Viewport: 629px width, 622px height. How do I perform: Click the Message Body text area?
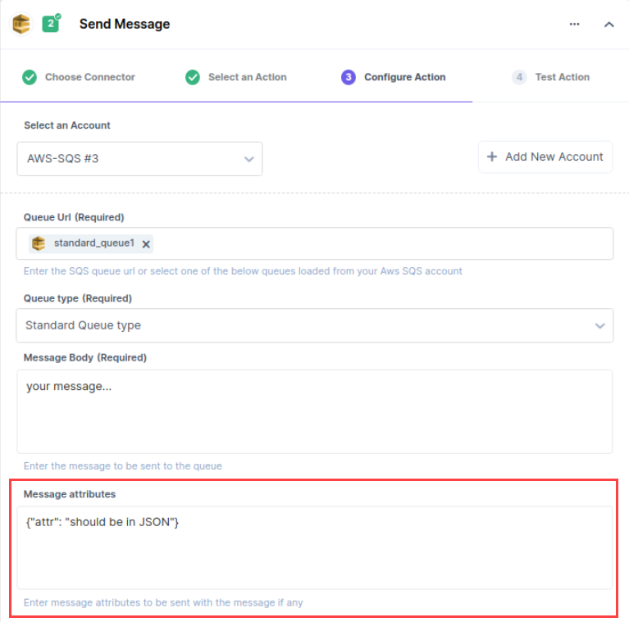pos(315,411)
